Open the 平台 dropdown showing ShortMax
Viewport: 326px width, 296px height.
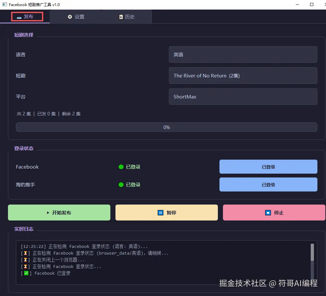(x=243, y=97)
